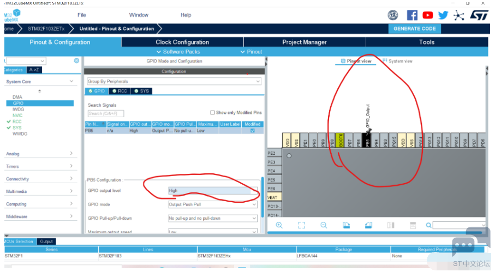Switch to System view tab

(397, 61)
